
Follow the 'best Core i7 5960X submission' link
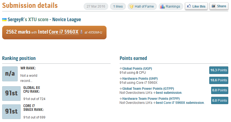(180, 102)
